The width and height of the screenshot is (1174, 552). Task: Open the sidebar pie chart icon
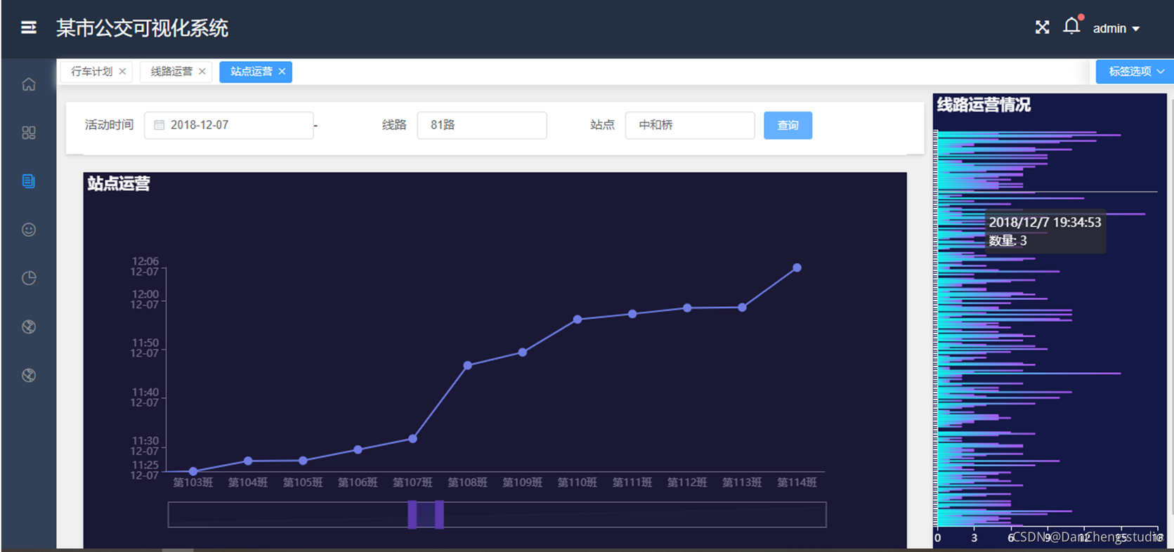pyautogui.click(x=29, y=278)
